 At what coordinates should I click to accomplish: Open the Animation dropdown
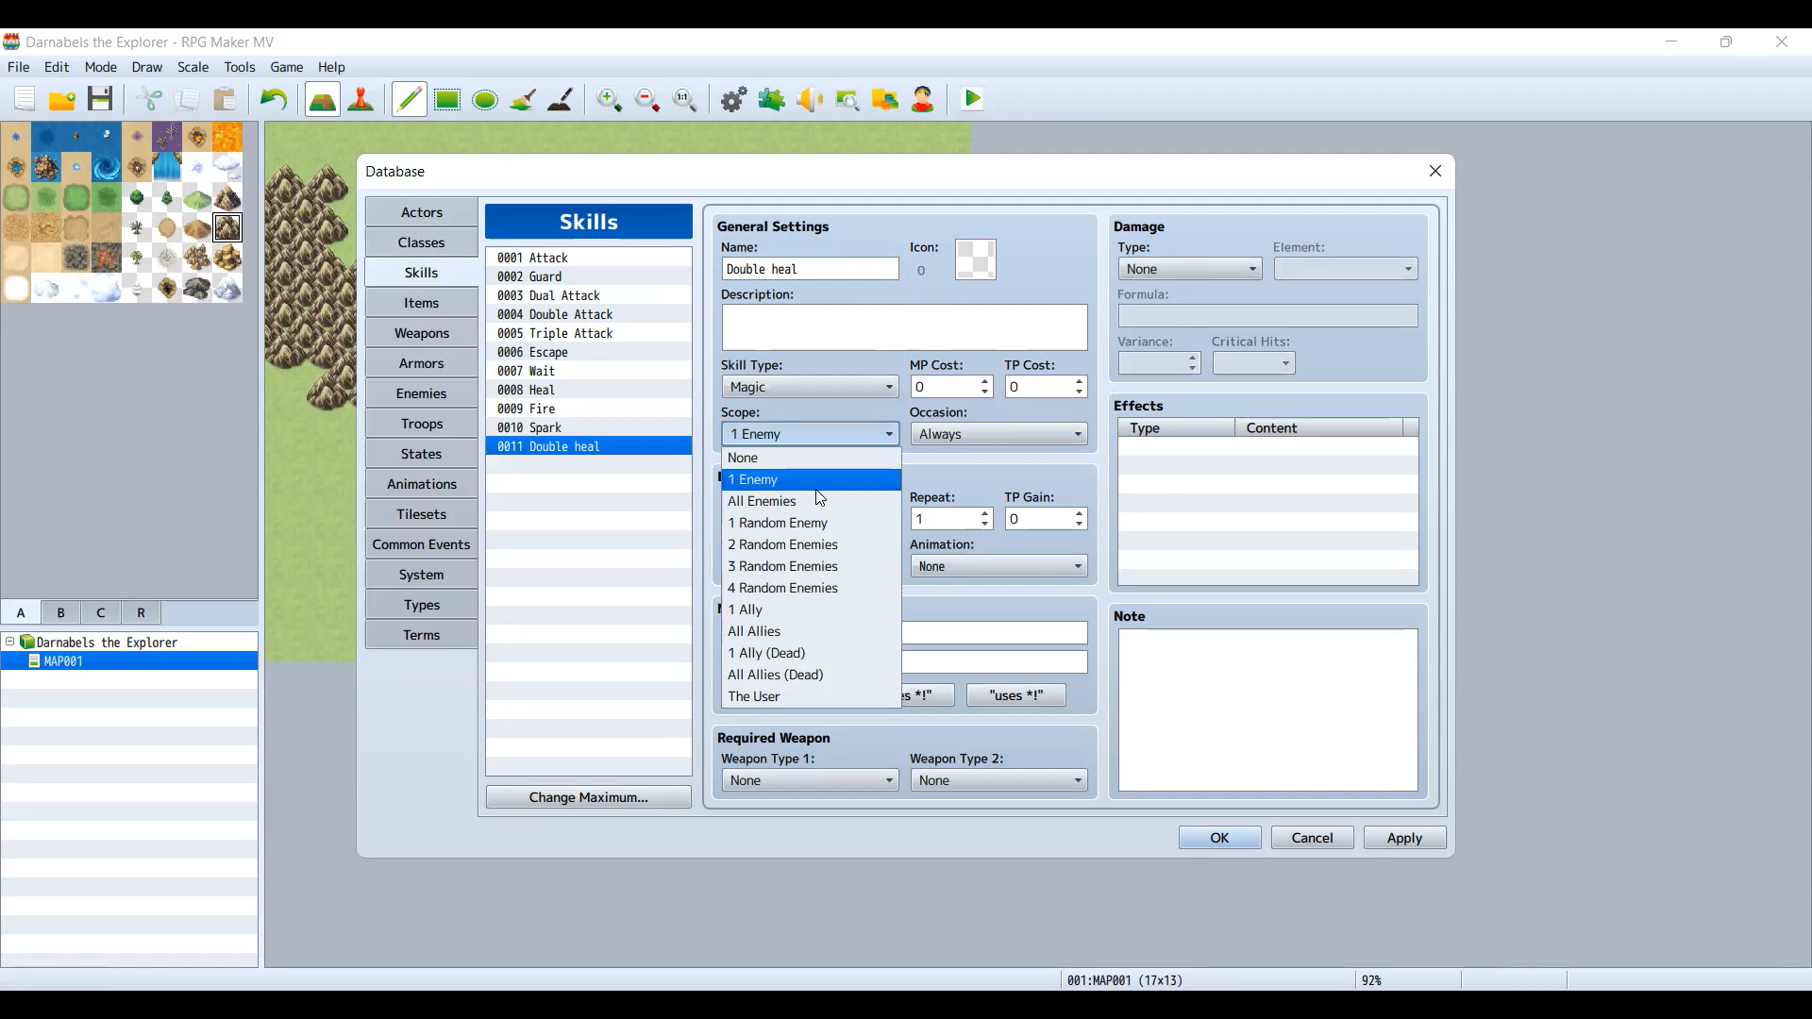click(x=998, y=566)
